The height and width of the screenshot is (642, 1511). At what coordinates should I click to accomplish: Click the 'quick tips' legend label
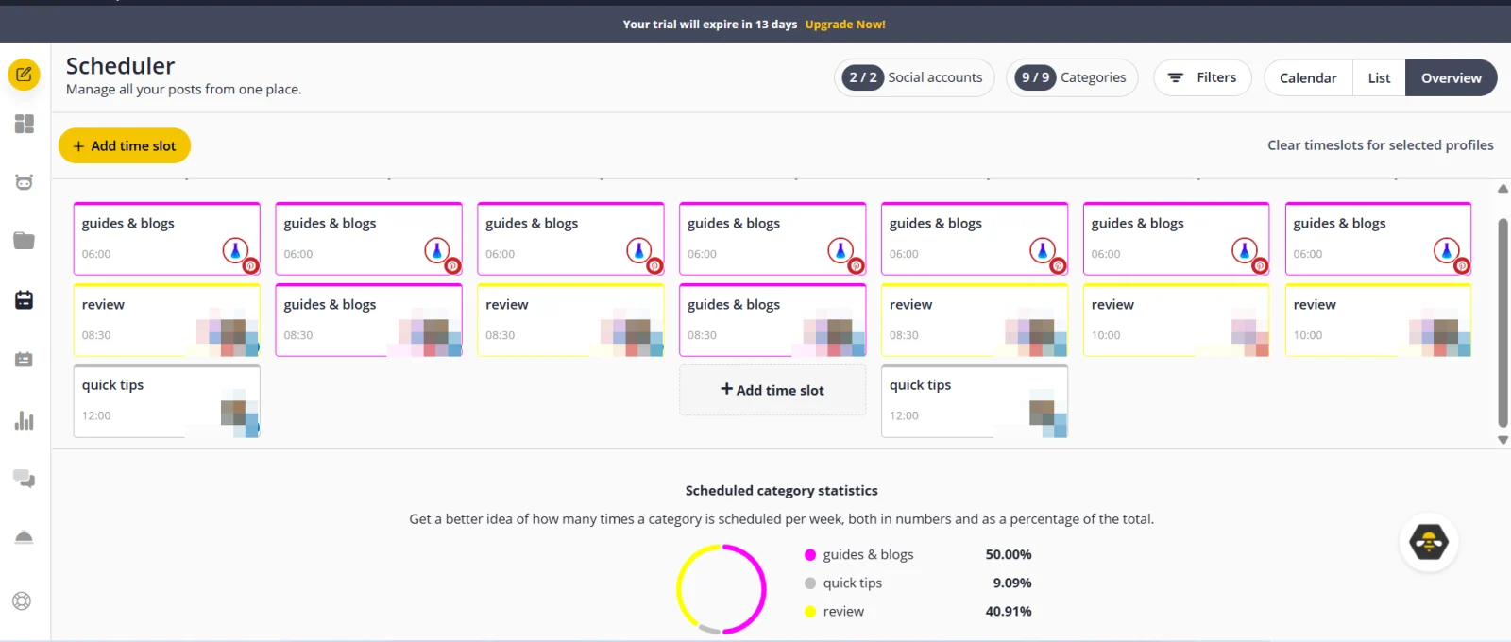click(x=852, y=583)
